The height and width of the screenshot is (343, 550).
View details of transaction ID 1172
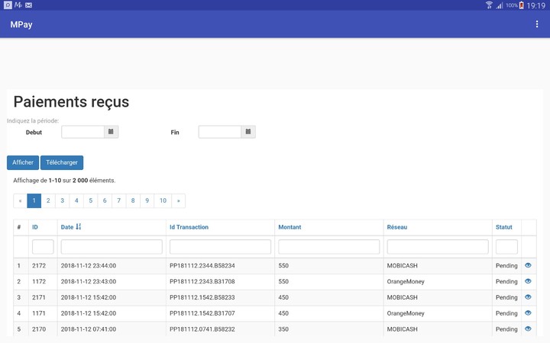point(528,281)
